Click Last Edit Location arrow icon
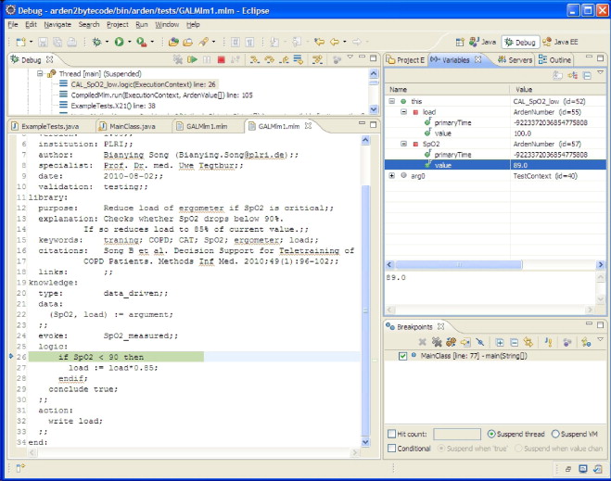Viewport: 611px width, 481px height. pyautogui.click(x=319, y=42)
